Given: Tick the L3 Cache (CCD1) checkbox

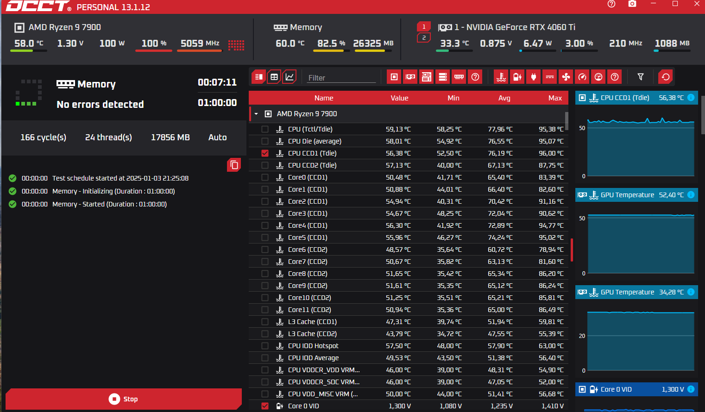Looking at the screenshot, I should (265, 322).
